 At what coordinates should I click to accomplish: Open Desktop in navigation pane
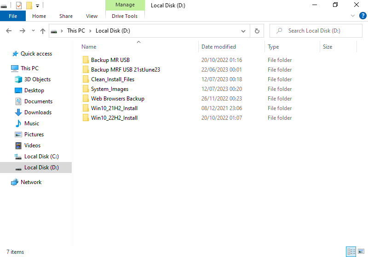coord(34,90)
